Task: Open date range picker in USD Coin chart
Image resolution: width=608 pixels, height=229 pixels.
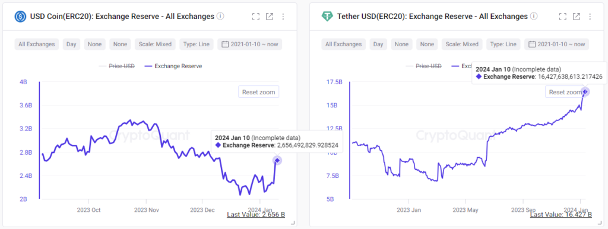Action: [250, 44]
